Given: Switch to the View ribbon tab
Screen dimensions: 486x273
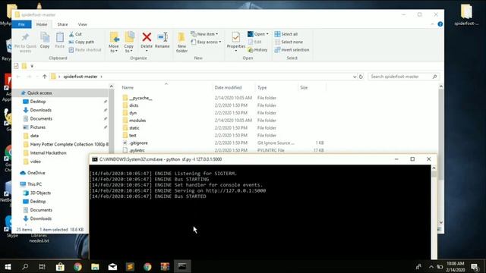Looking at the screenshot, I should (x=82, y=24).
